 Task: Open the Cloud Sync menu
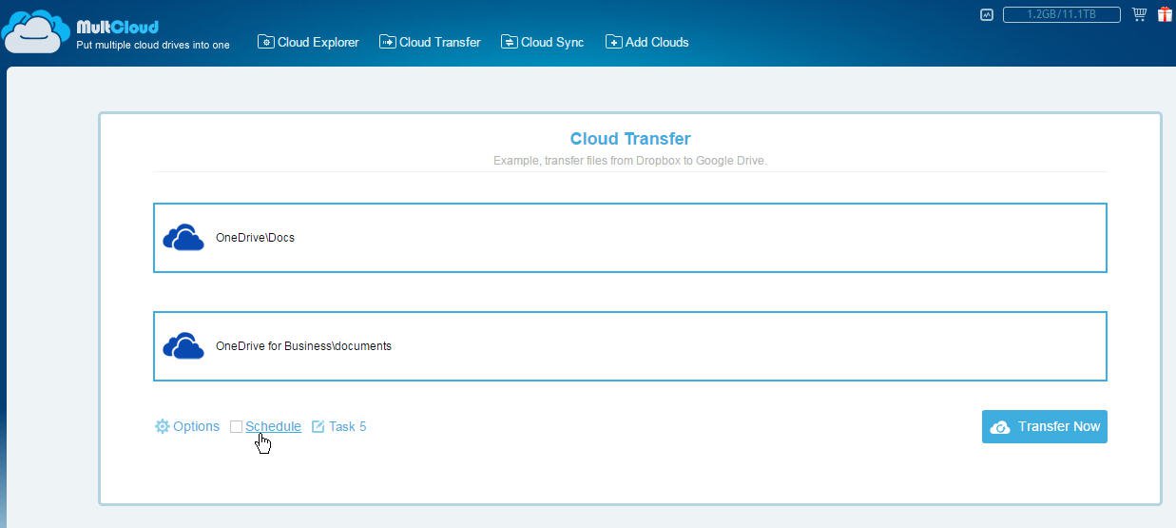(542, 42)
